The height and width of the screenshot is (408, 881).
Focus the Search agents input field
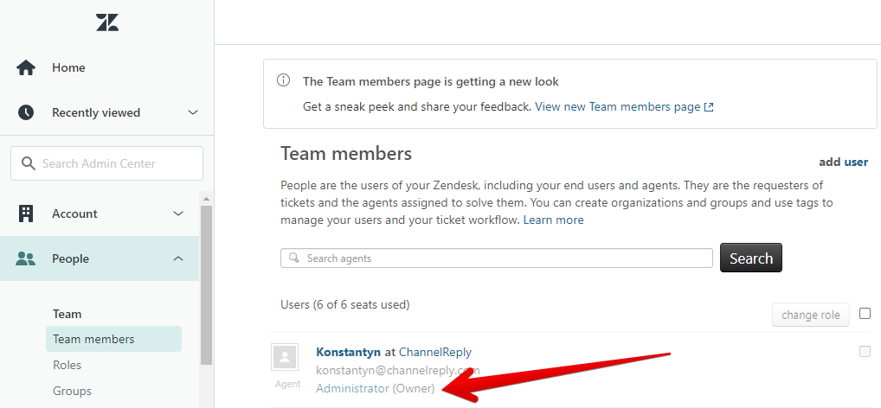pos(497,258)
